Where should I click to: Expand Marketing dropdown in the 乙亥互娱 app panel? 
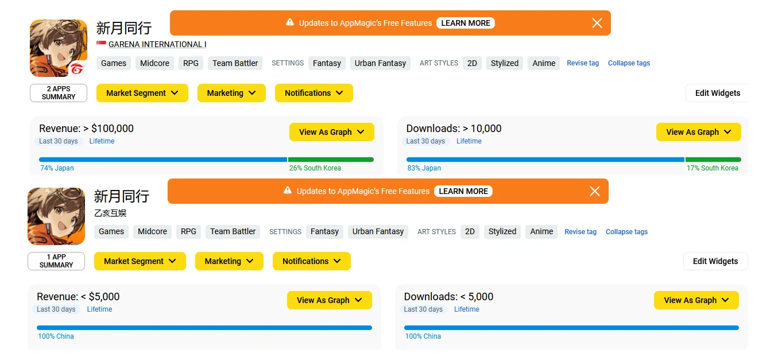click(229, 261)
